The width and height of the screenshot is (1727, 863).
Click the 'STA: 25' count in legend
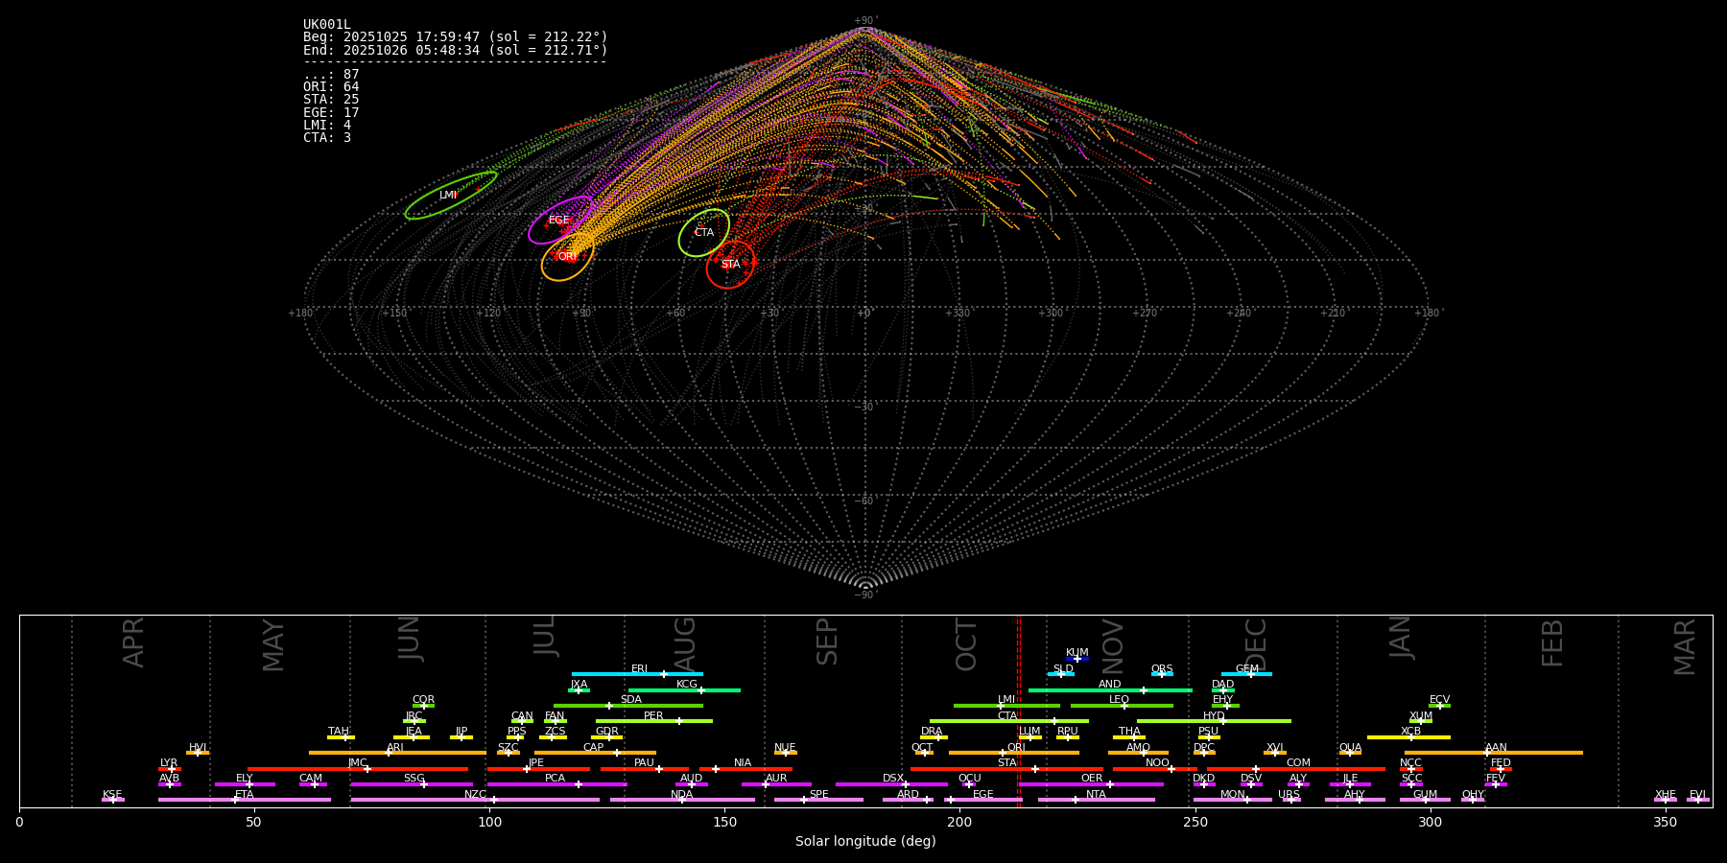tap(331, 100)
